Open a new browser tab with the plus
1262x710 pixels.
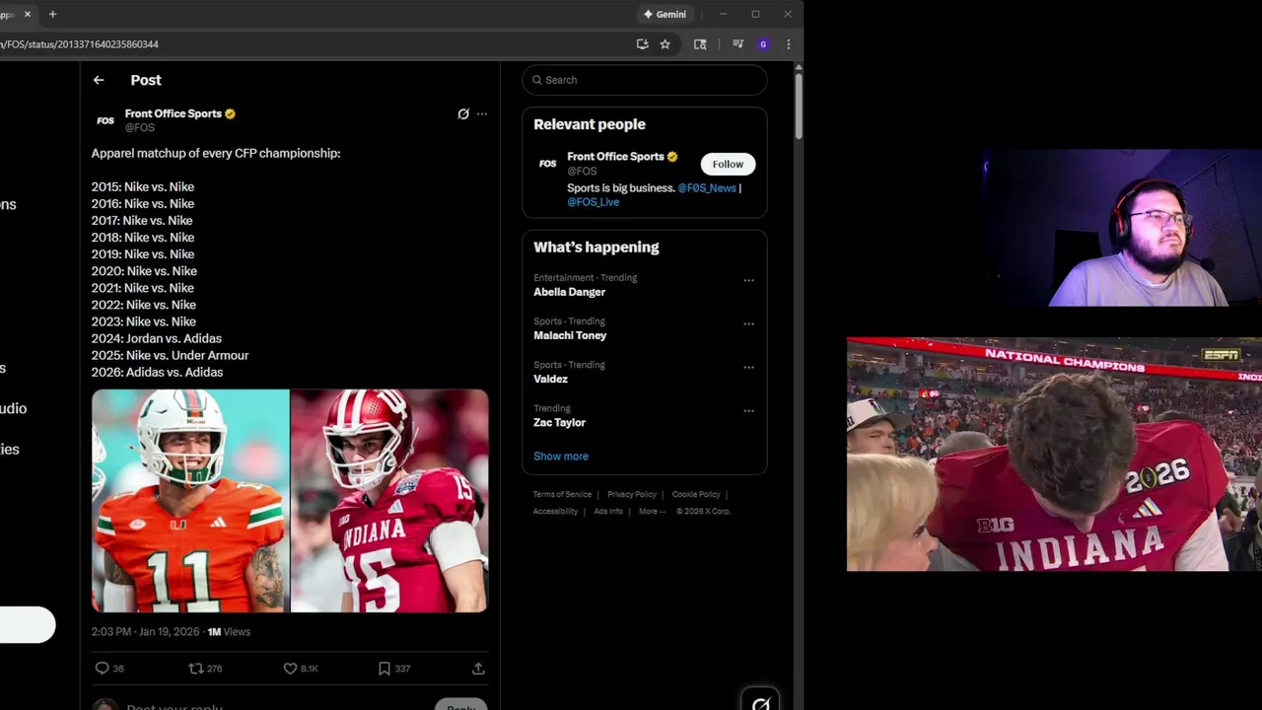click(x=52, y=14)
